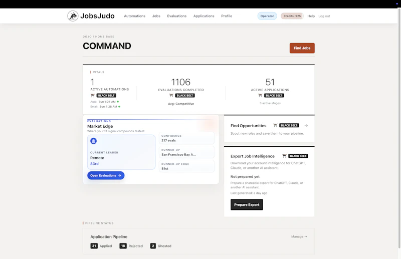Click the torii icon under Active Applications
Screen dimensions: 401x259
(x=260, y=95)
